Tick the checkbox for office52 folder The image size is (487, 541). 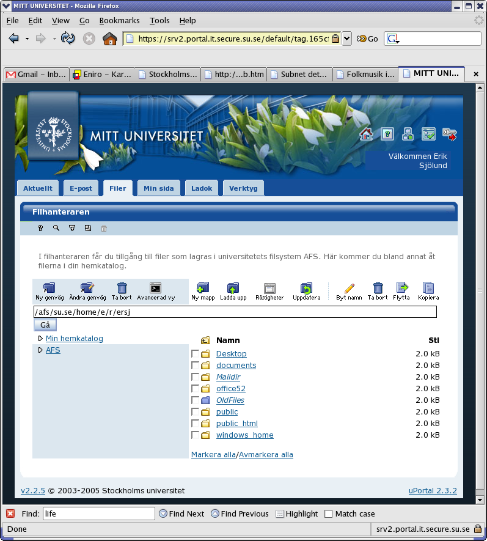[195, 389]
